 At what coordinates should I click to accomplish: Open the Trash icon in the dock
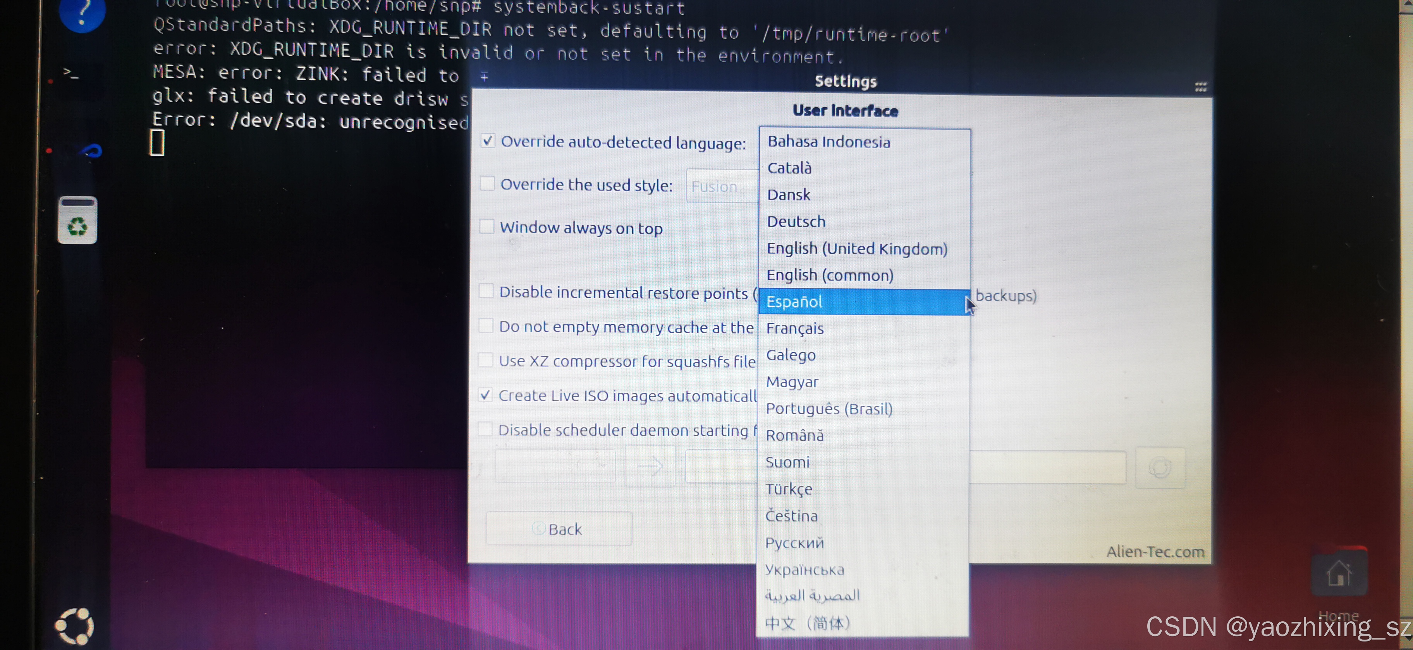(x=77, y=220)
